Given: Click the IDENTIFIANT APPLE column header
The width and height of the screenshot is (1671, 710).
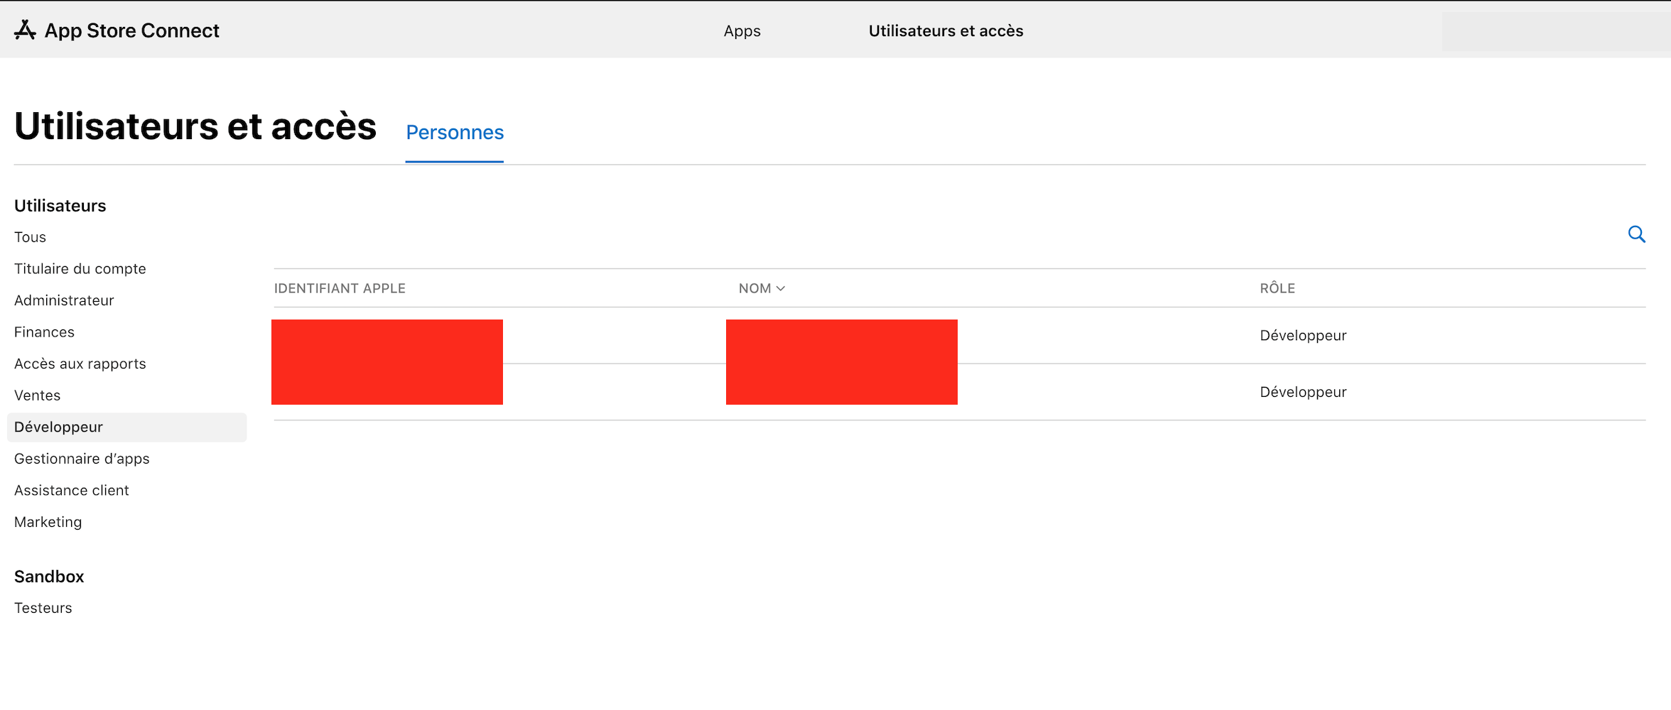Looking at the screenshot, I should pos(340,288).
